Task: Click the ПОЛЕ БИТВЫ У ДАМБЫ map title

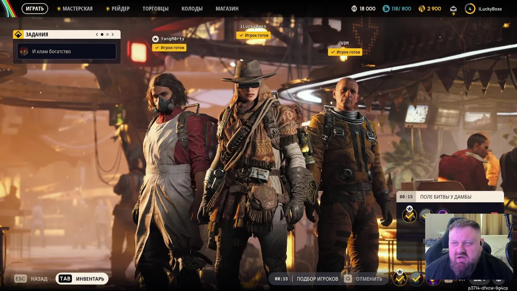Action: coord(446,197)
